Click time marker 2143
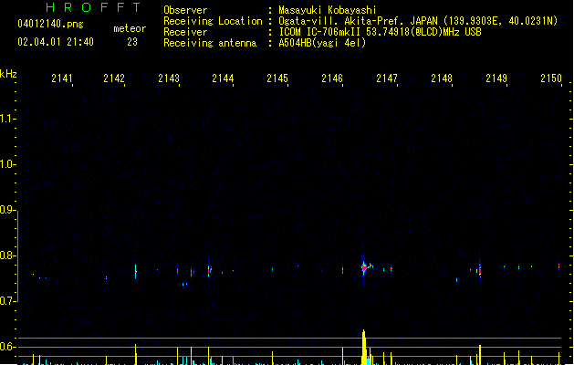This screenshot has width=574, height=365. tap(169, 78)
